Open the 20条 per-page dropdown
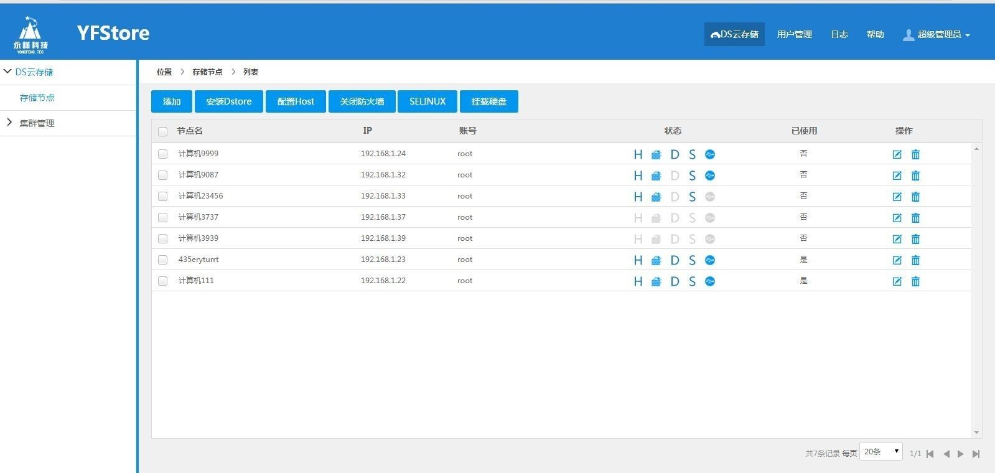 point(881,452)
